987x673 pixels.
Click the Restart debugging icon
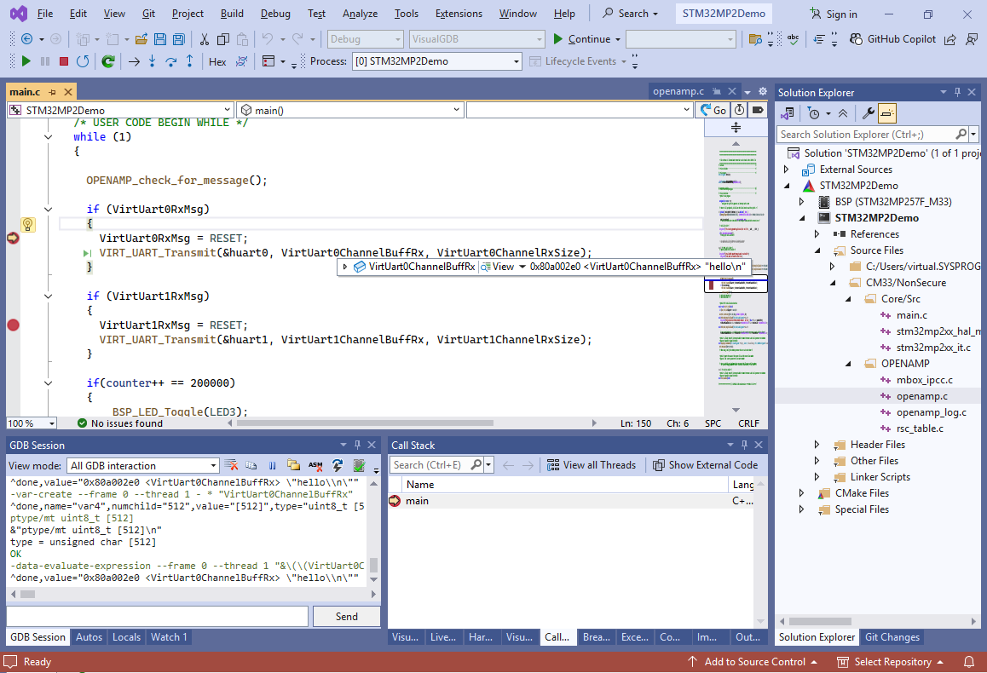click(83, 61)
